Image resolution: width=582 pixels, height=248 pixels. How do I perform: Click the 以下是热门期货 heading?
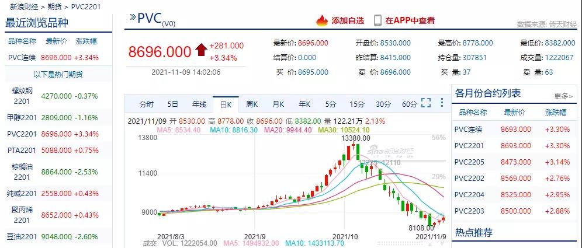(58, 75)
